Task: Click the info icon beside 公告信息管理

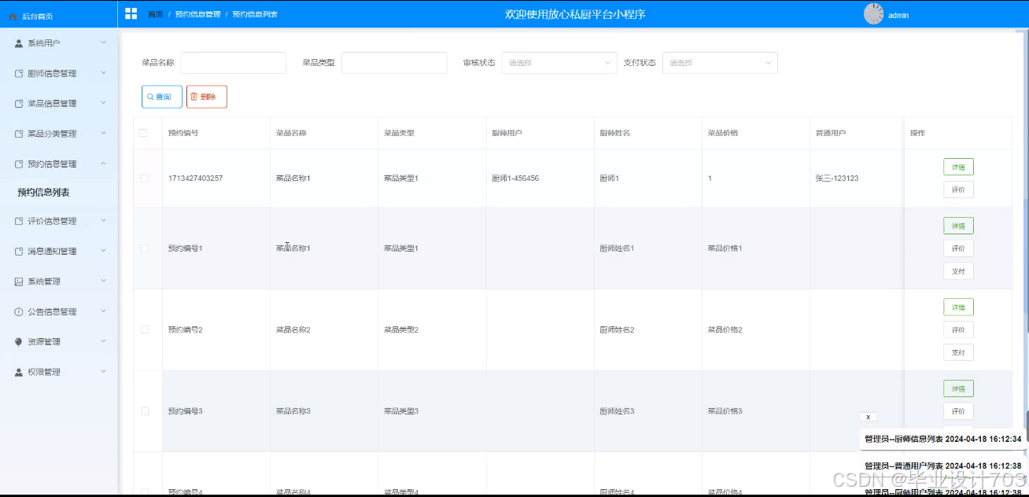Action: (19, 311)
